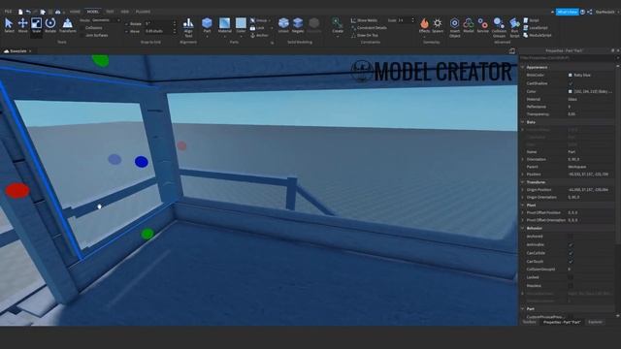
Task: Click the Lock button
Action: pos(257,28)
